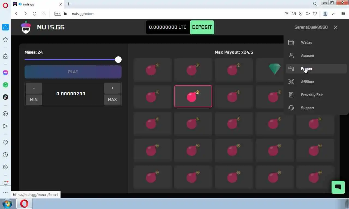Screen dimensions: 349x209
Task: Click the NUTS.GG acorn logo icon
Action: [26, 27]
